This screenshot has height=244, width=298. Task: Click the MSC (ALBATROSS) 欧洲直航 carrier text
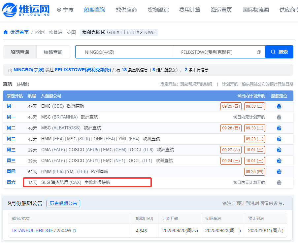click(x=71, y=128)
